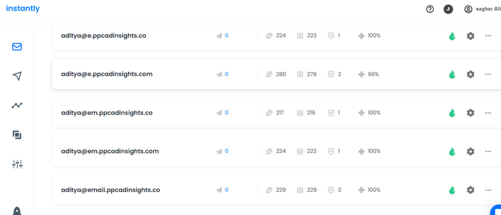Toggle warmup flame for aditya@em.ppcadinsights.com

[452, 151]
